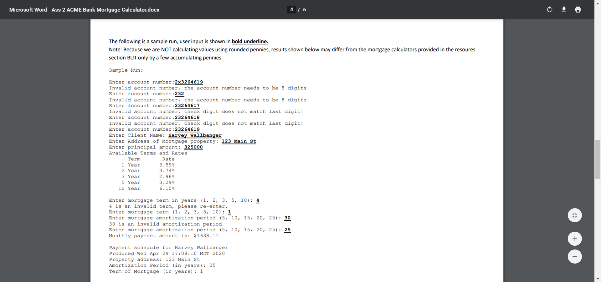Click the 2.96% rate value
The height and width of the screenshot is (282, 601).
(x=167, y=177)
